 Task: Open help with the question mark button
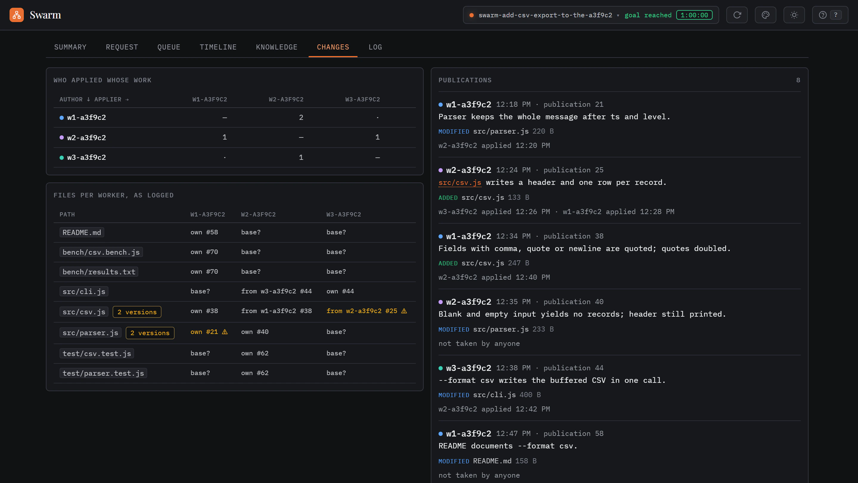tap(830, 15)
